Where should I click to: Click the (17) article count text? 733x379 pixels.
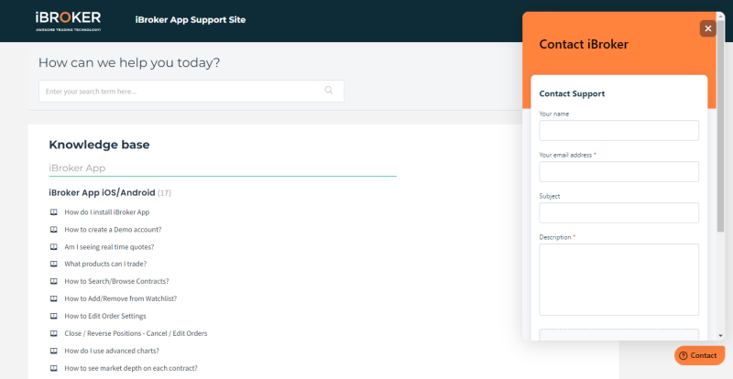[x=164, y=193]
